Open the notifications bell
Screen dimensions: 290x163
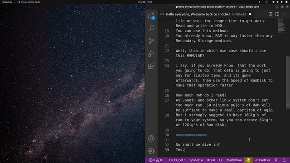284,160
